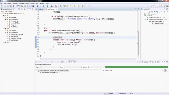Click the Run External Tools toolbar icon
Screen dimensions: 169x95
[x=55, y=6]
